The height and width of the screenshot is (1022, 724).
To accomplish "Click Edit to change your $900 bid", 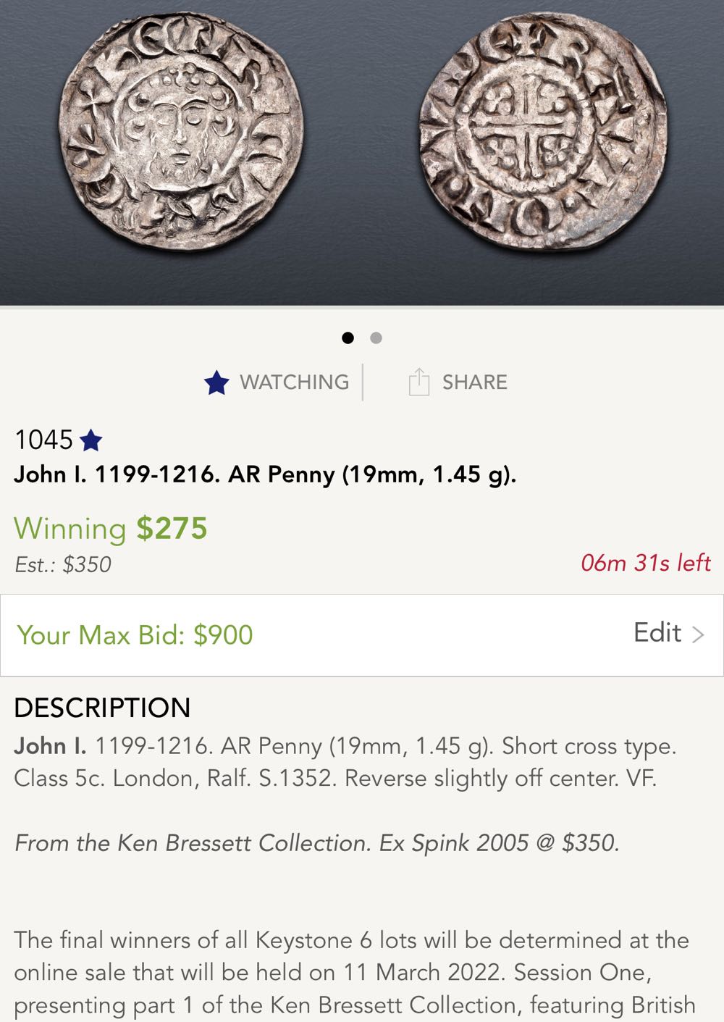I will (x=658, y=633).
